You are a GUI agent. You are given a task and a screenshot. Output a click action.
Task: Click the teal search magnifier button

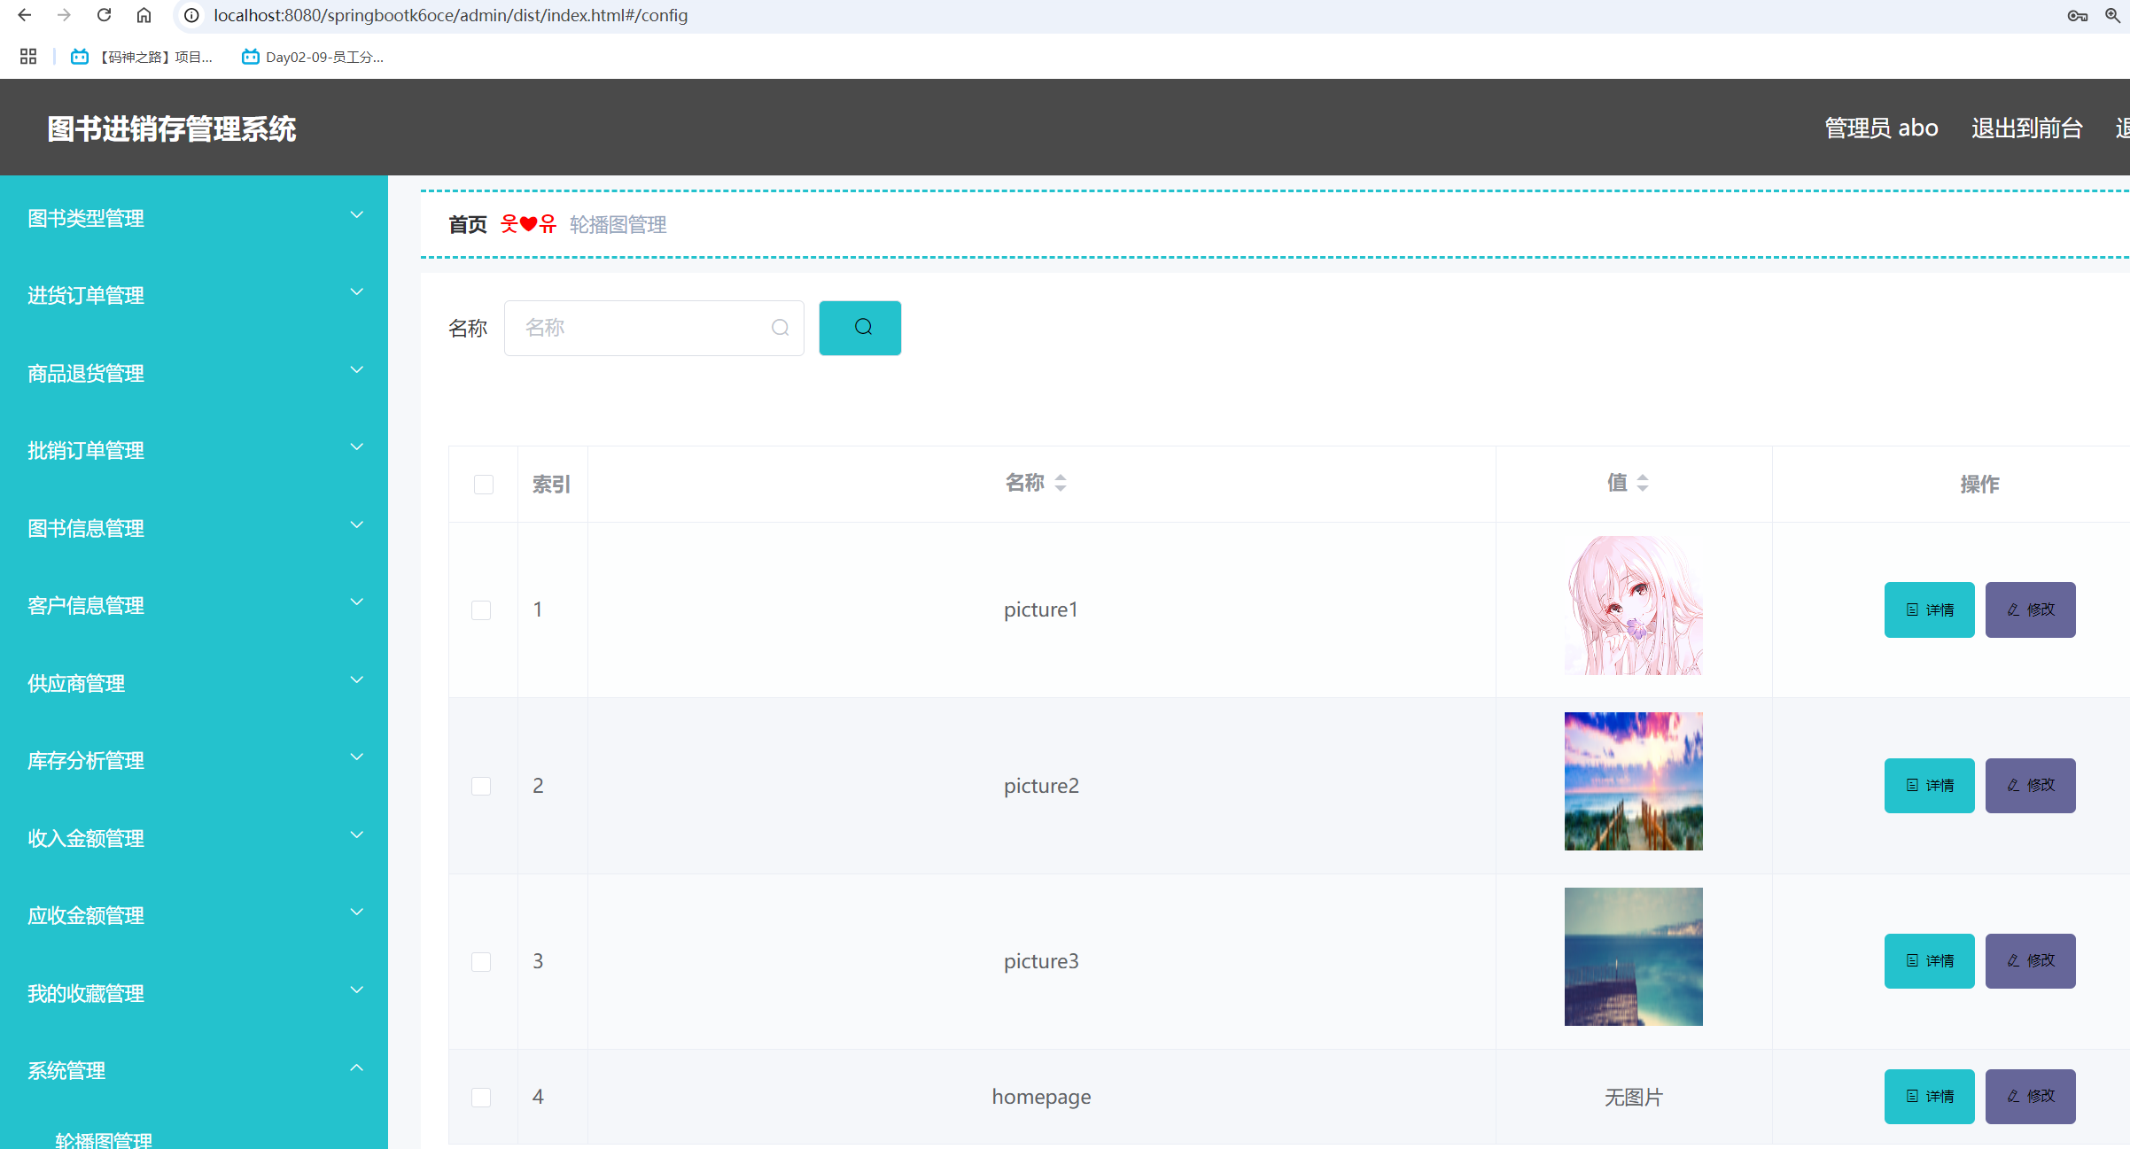pos(859,328)
